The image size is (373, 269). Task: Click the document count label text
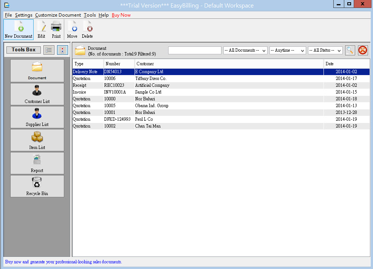pyautogui.click(x=122, y=54)
